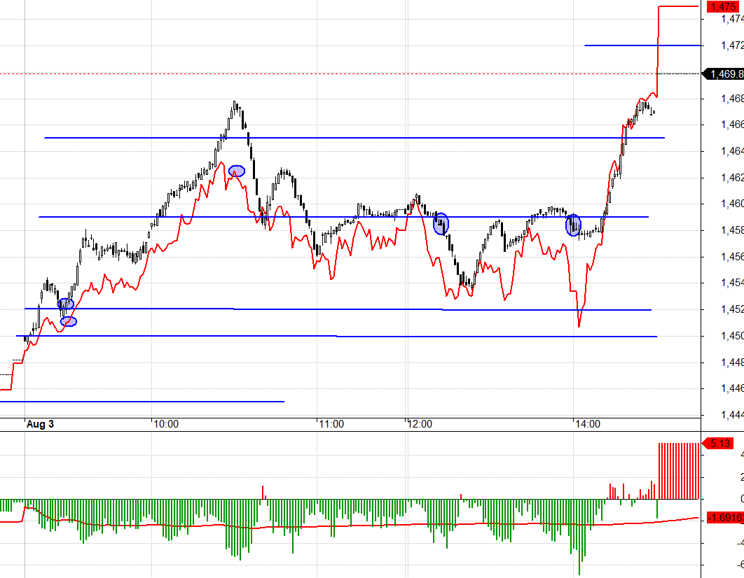Select blue ellipse on red line below 10:25 peak
This screenshot has width=744, height=578.
tap(237, 171)
